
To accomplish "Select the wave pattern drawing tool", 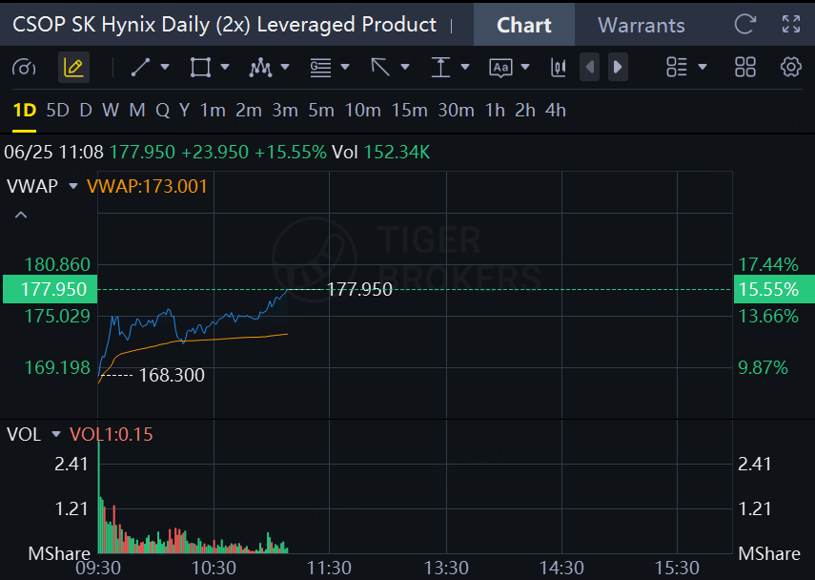I will tap(260, 67).
